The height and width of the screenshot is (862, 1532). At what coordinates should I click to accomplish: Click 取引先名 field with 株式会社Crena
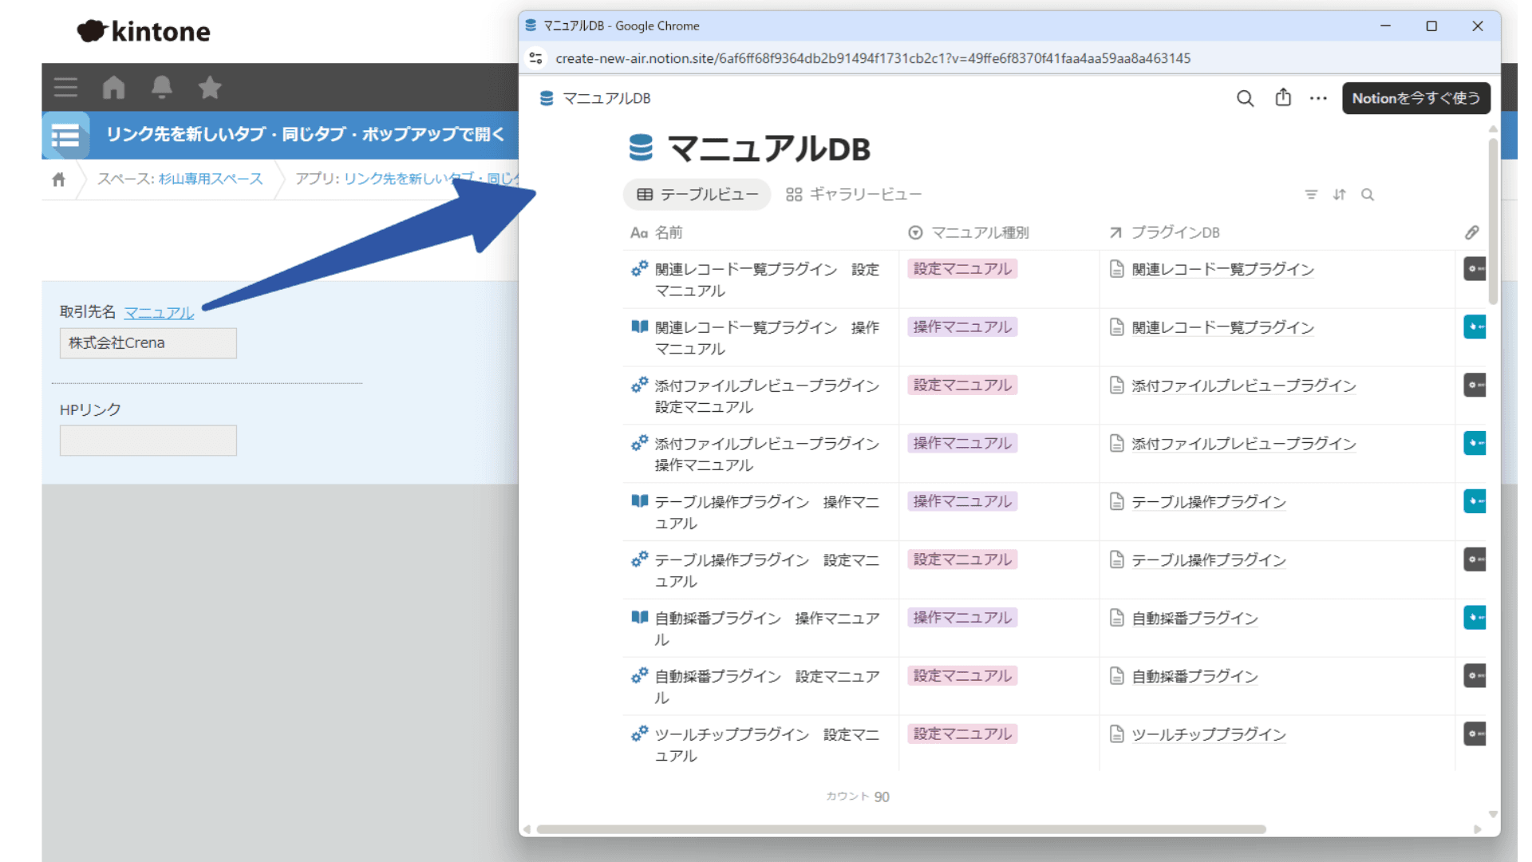(x=148, y=343)
